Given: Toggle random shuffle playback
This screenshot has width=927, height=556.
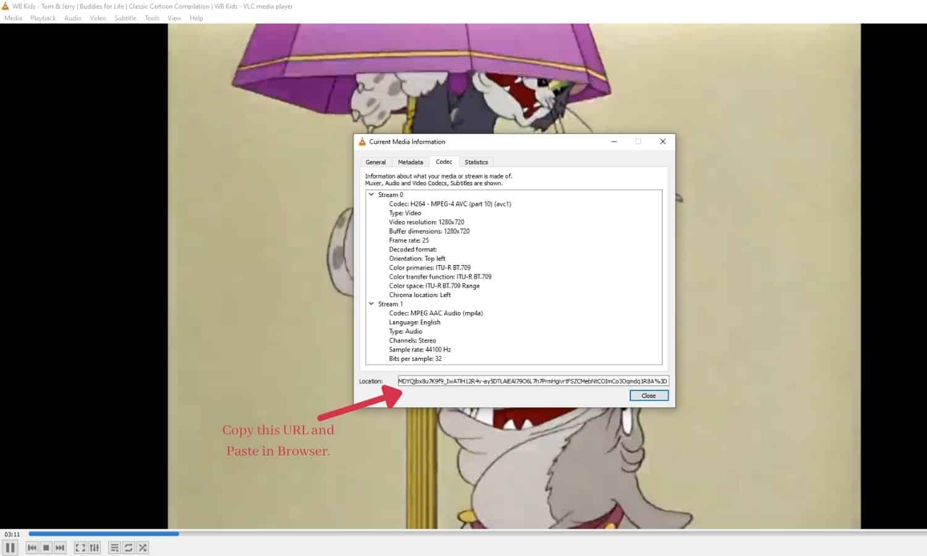Looking at the screenshot, I should 143,547.
